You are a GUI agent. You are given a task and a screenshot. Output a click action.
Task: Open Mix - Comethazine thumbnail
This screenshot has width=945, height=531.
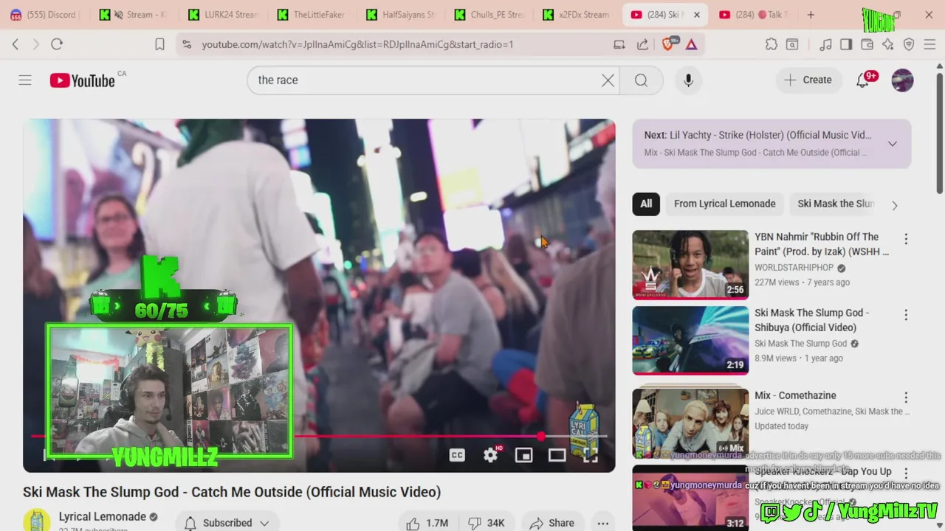pos(690,422)
